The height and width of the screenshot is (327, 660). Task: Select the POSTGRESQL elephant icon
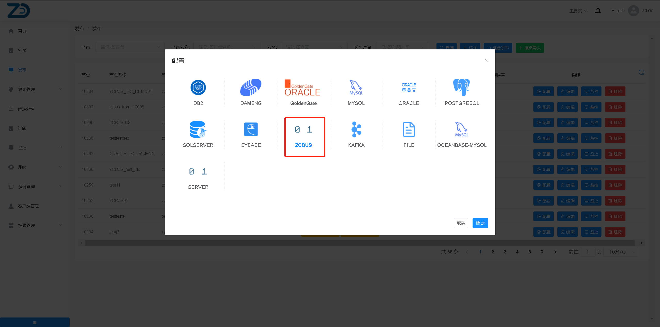click(461, 88)
